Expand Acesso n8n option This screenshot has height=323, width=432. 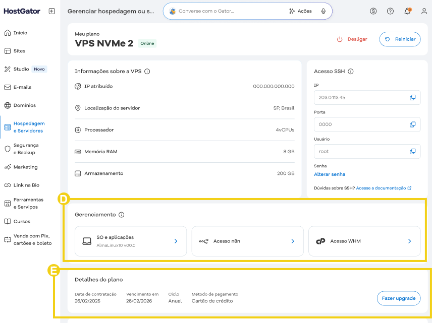pos(247,241)
